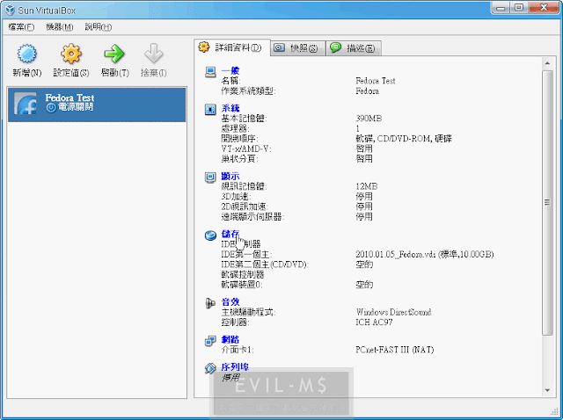Click the 一般 section computer icon
The image size is (563, 420).
210,72
